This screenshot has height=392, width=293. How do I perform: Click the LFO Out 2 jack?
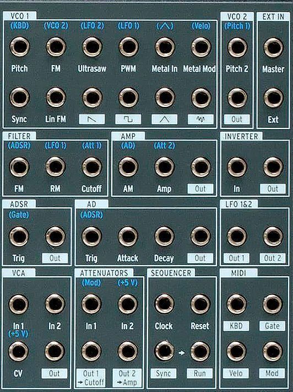click(x=273, y=236)
